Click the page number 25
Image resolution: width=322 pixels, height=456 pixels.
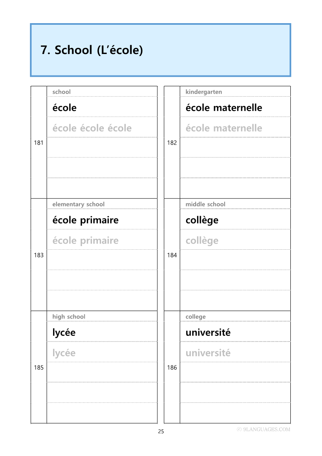click(161, 432)
